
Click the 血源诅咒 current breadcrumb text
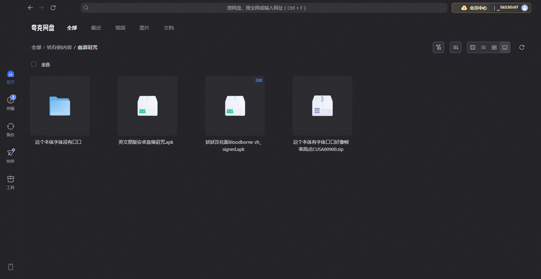(88, 47)
